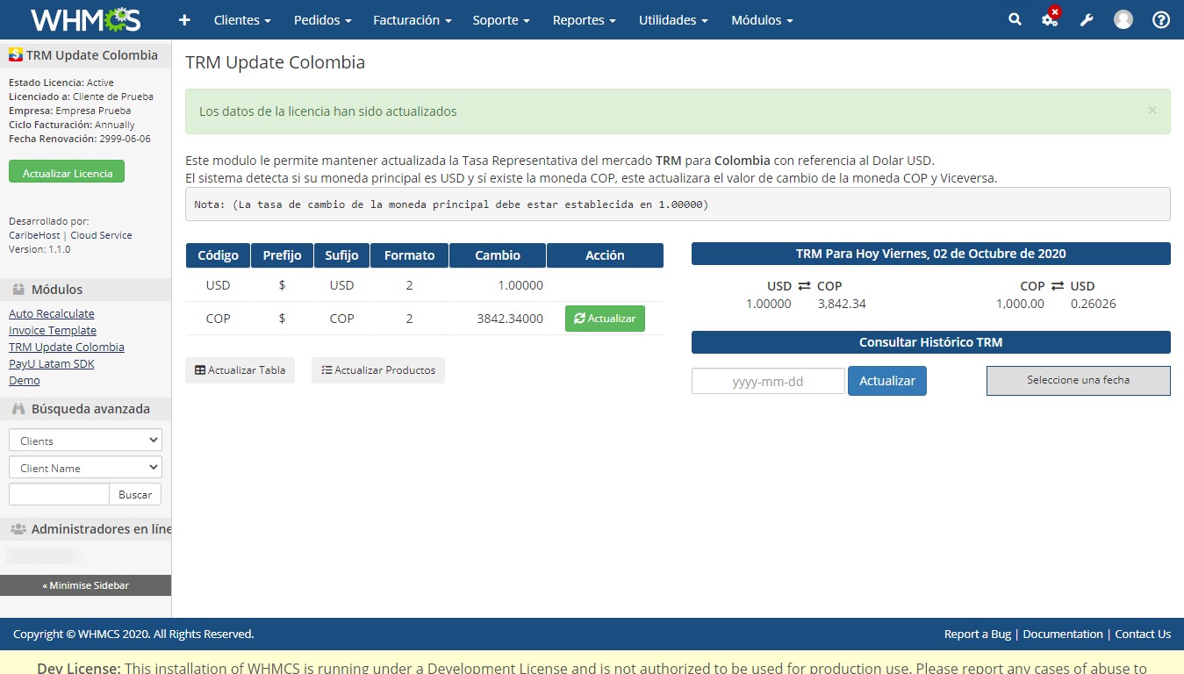1184x674 pixels.
Task: Click the Buscar button
Action: [x=135, y=494]
